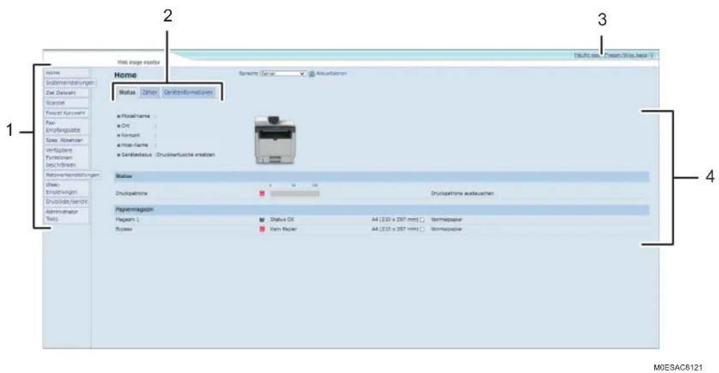The width and height of the screenshot is (719, 373).
Task: Click the printer device image
Action: point(275,140)
